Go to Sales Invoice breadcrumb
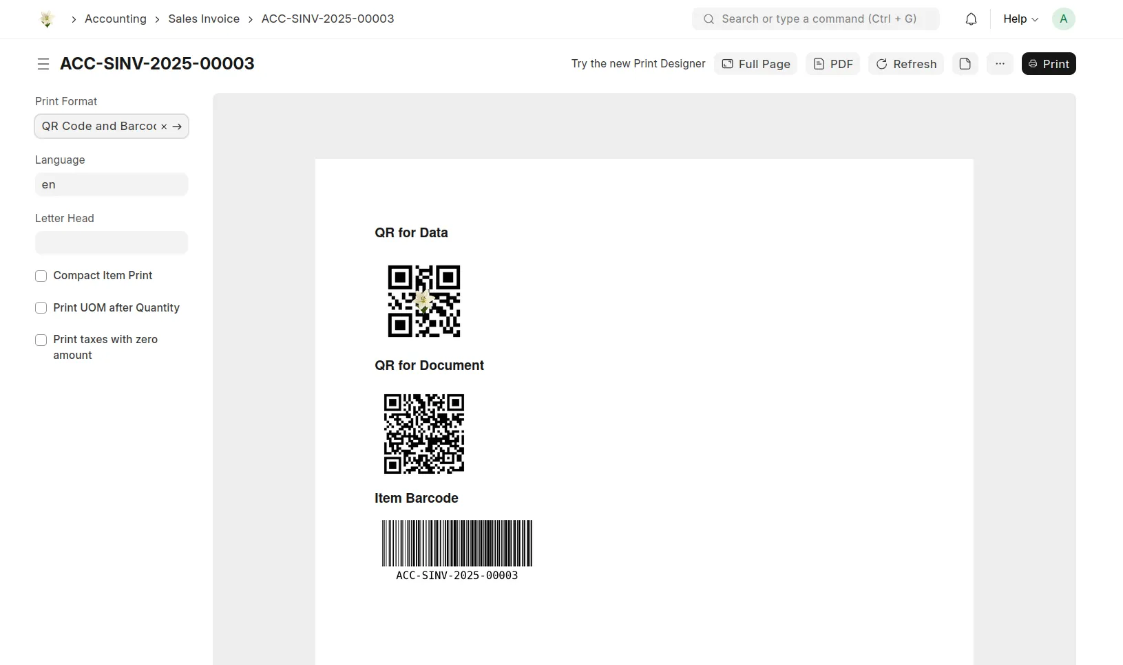Image resolution: width=1123 pixels, height=665 pixels. 204,19
